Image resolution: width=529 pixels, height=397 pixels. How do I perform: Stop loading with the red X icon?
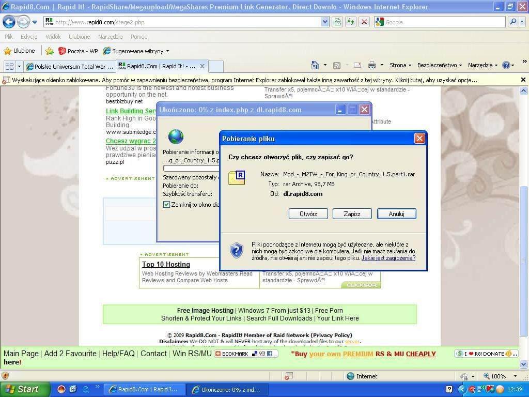364,22
